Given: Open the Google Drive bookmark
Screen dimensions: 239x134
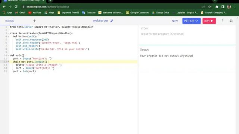Looking at the screenshot, I should [160, 13].
